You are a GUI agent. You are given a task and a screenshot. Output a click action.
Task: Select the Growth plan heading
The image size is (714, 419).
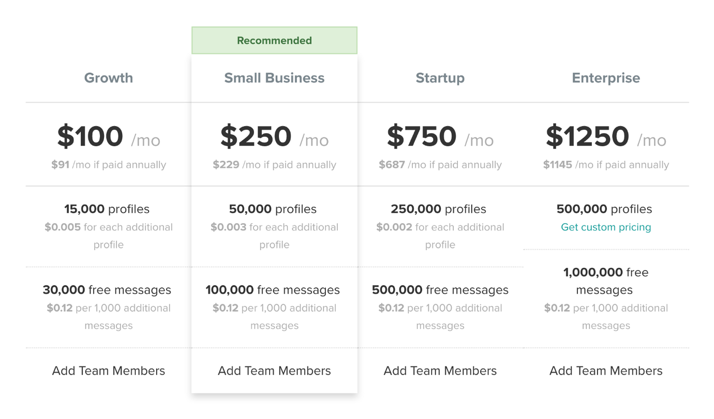click(x=108, y=78)
